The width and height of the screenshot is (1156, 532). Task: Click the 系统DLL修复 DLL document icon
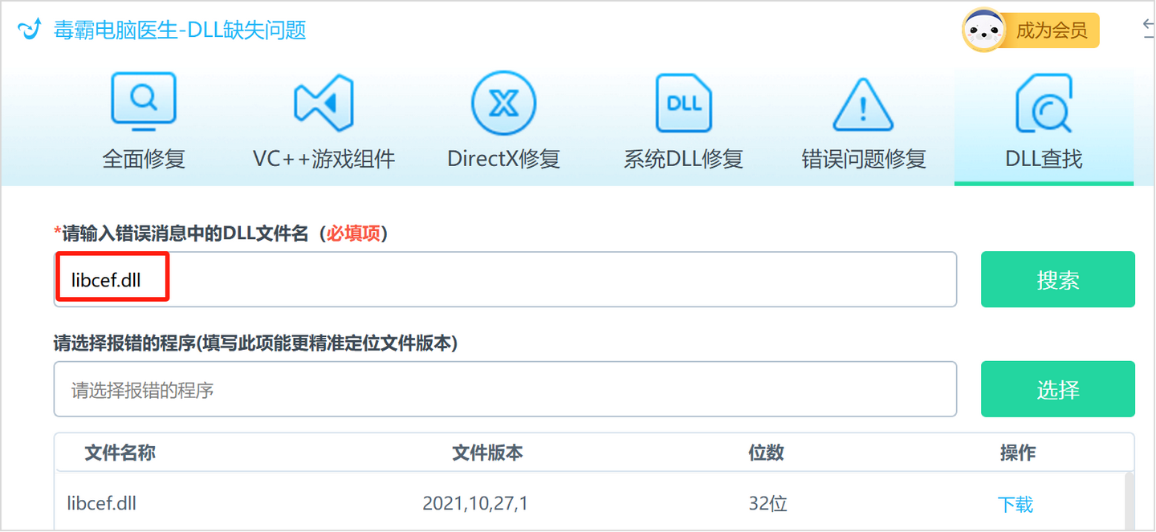pos(683,102)
